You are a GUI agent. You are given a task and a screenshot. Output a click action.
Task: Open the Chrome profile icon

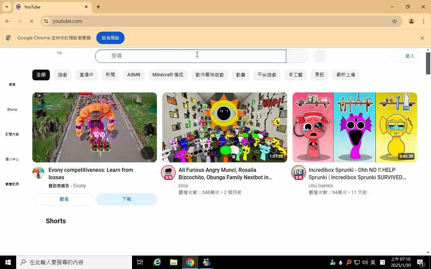411,21
